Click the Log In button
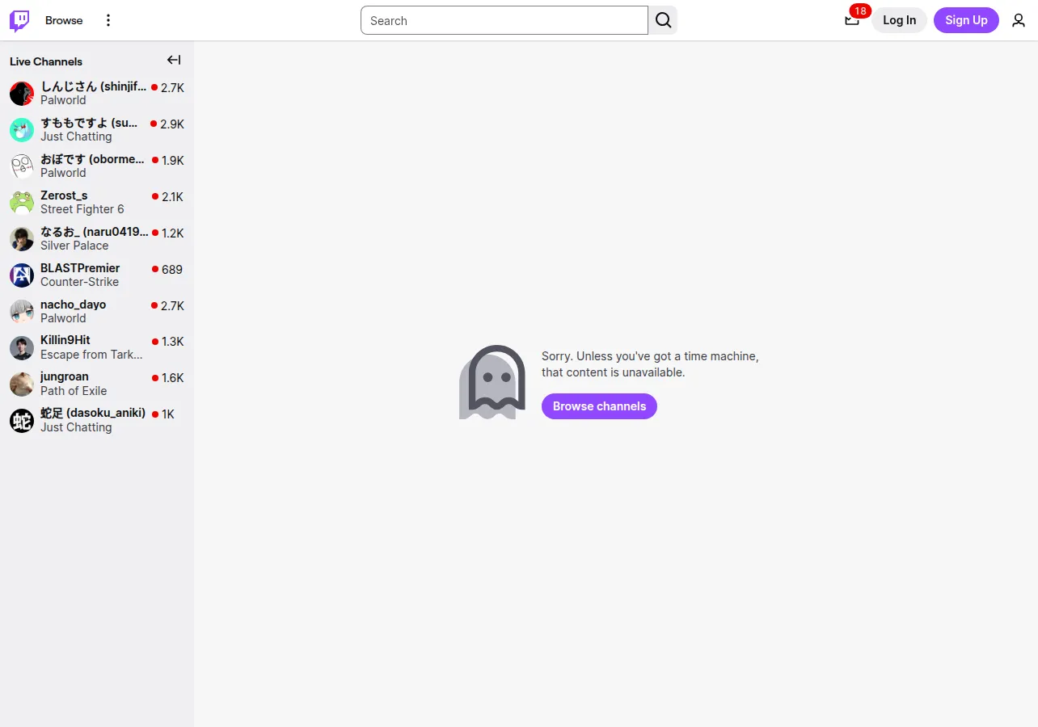1038x727 pixels. pyautogui.click(x=899, y=20)
